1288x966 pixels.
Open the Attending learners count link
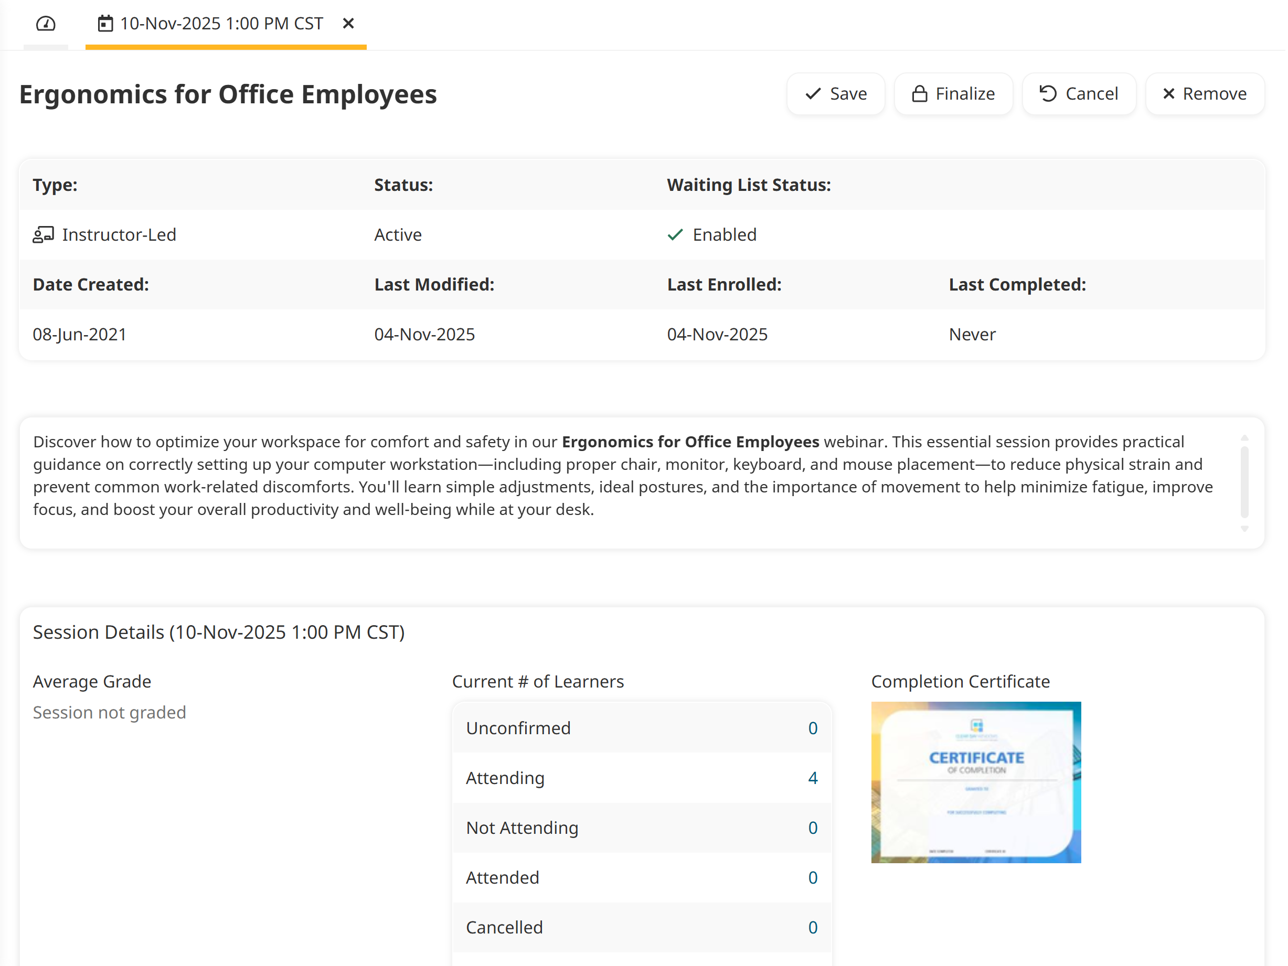click(x=812, y=778)
